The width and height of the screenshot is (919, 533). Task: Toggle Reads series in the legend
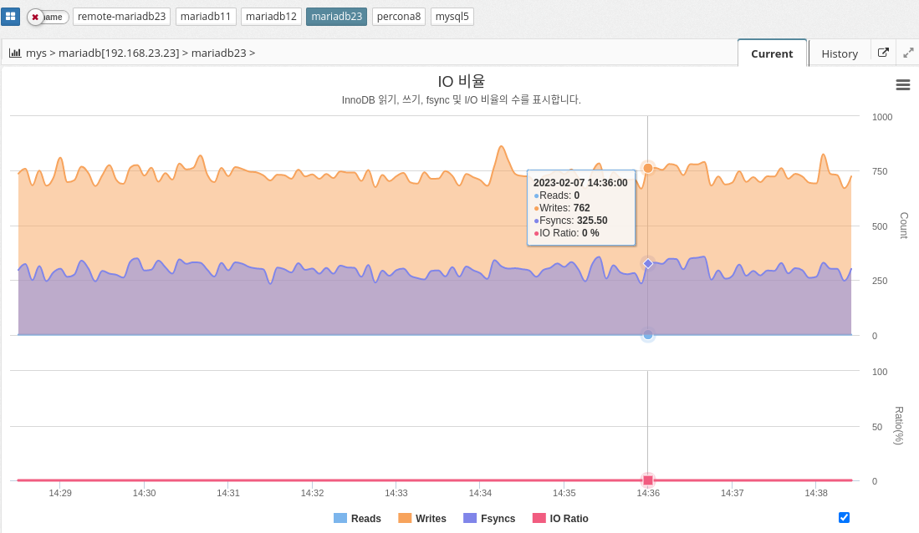[x=357, y=519]
